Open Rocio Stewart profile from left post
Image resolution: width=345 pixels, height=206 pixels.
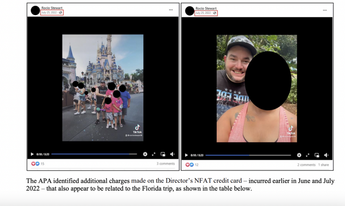pyautogui.click(x=52, y=8)
